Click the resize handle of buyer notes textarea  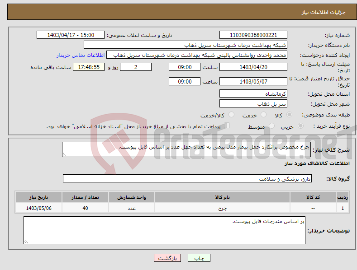(x=26, y=242)
